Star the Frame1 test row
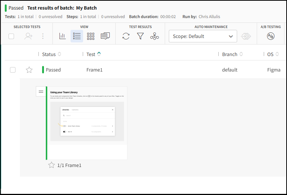Image resolution: width=287 pixels, height=195 pixels. [29, 70]
